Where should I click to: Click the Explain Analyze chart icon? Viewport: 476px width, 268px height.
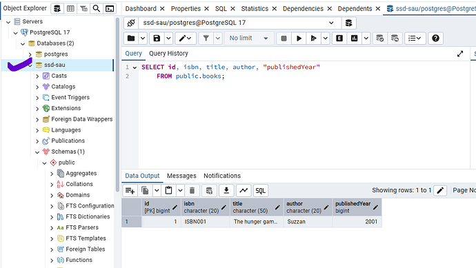point(355,38)
